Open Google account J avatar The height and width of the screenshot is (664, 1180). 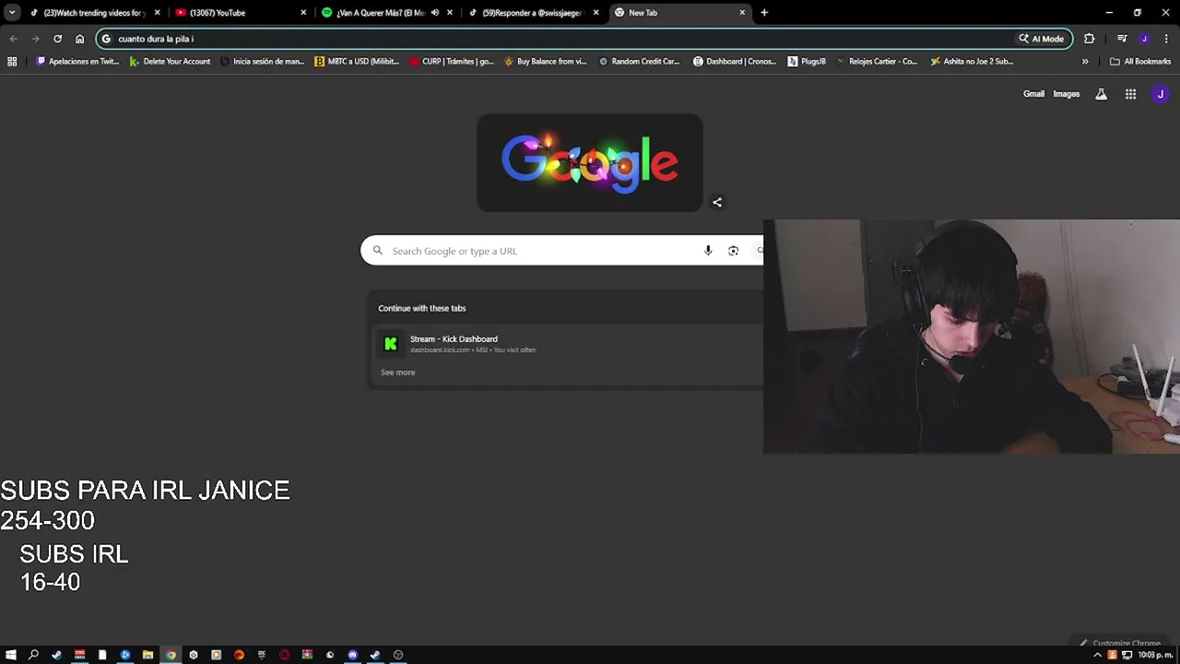coord(1161,94)
